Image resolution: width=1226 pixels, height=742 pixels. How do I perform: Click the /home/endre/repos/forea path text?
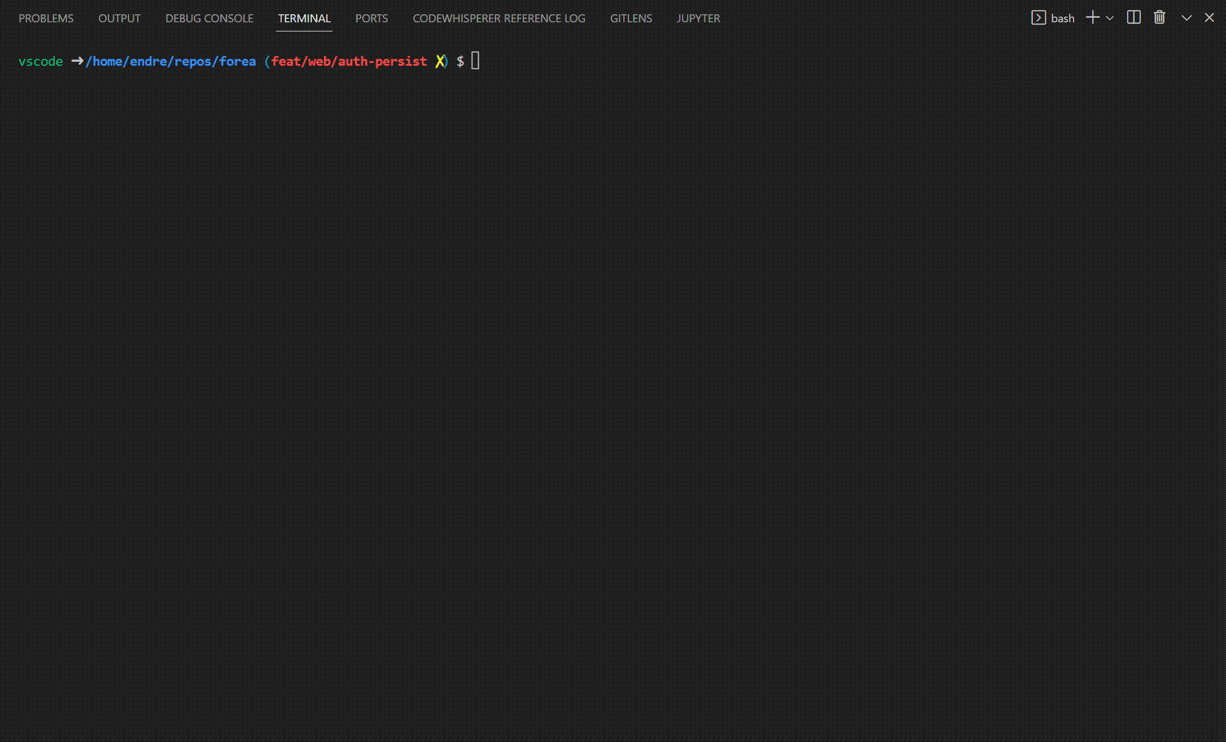[x=170, y=61]
